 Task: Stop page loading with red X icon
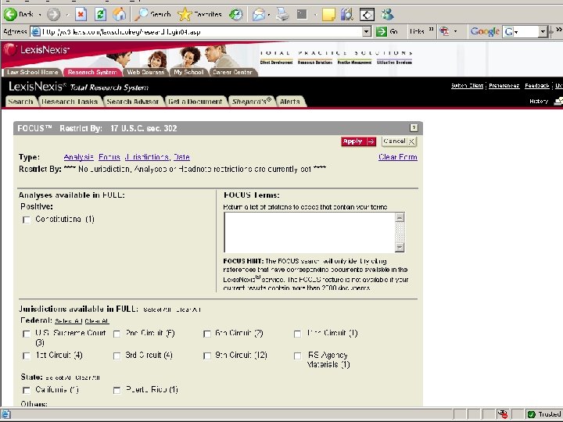click(81, 14)
